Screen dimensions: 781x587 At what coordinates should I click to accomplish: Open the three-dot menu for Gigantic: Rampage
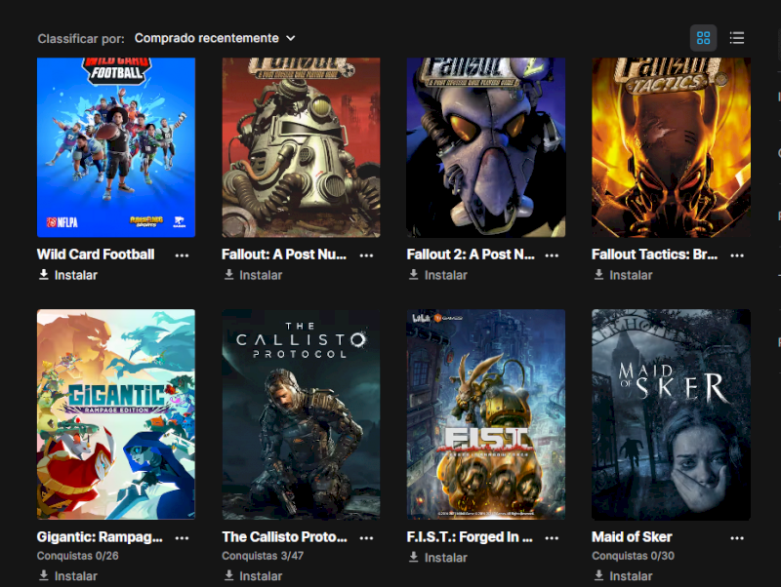click(x=182, y=537)
